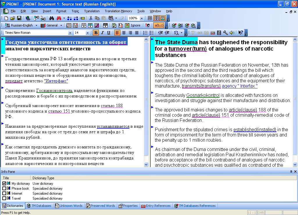The width and height of the screenshot is (298, 215).
Task: Uncheck My dictionary checkbox
Action: [4, 183]
